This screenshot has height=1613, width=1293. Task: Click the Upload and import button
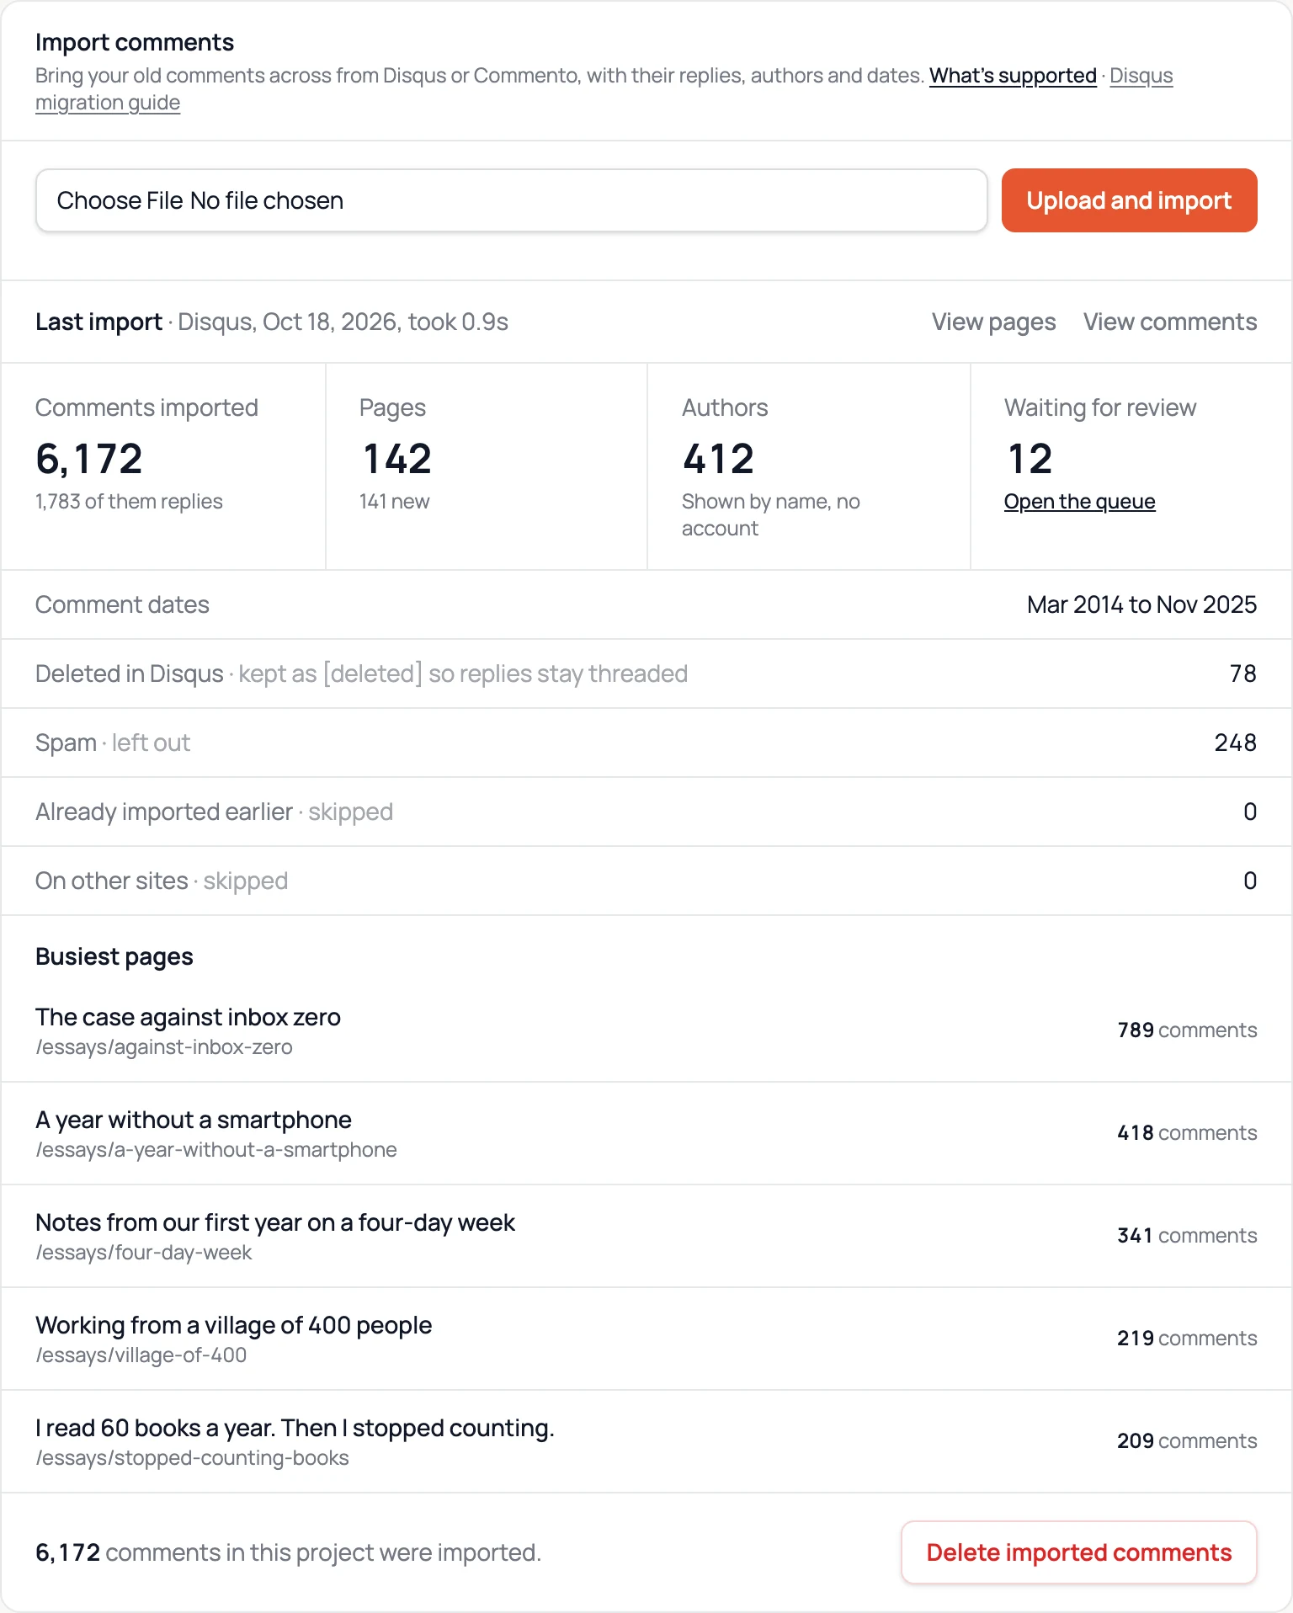[x=1129, y=200]
